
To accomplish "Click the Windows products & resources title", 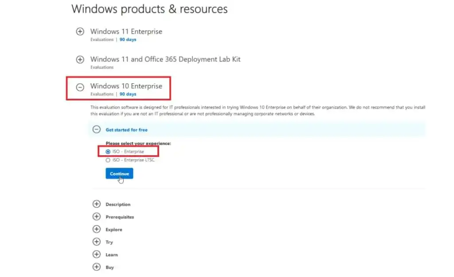I will pyautogui.click(x=149, y=9).
